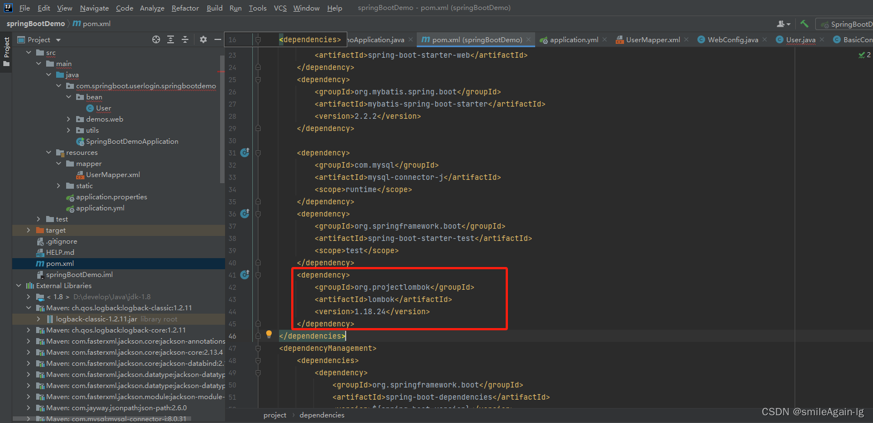Click the yellow lightbulb intention icon
The image size is (873, 423).
[269, 334]
